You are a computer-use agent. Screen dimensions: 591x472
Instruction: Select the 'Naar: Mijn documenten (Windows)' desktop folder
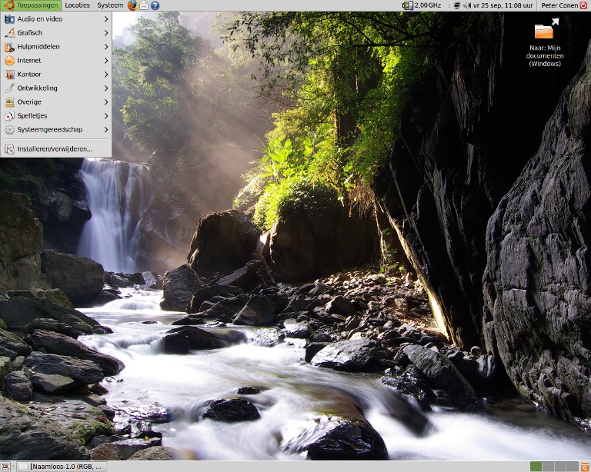(545, 42)
